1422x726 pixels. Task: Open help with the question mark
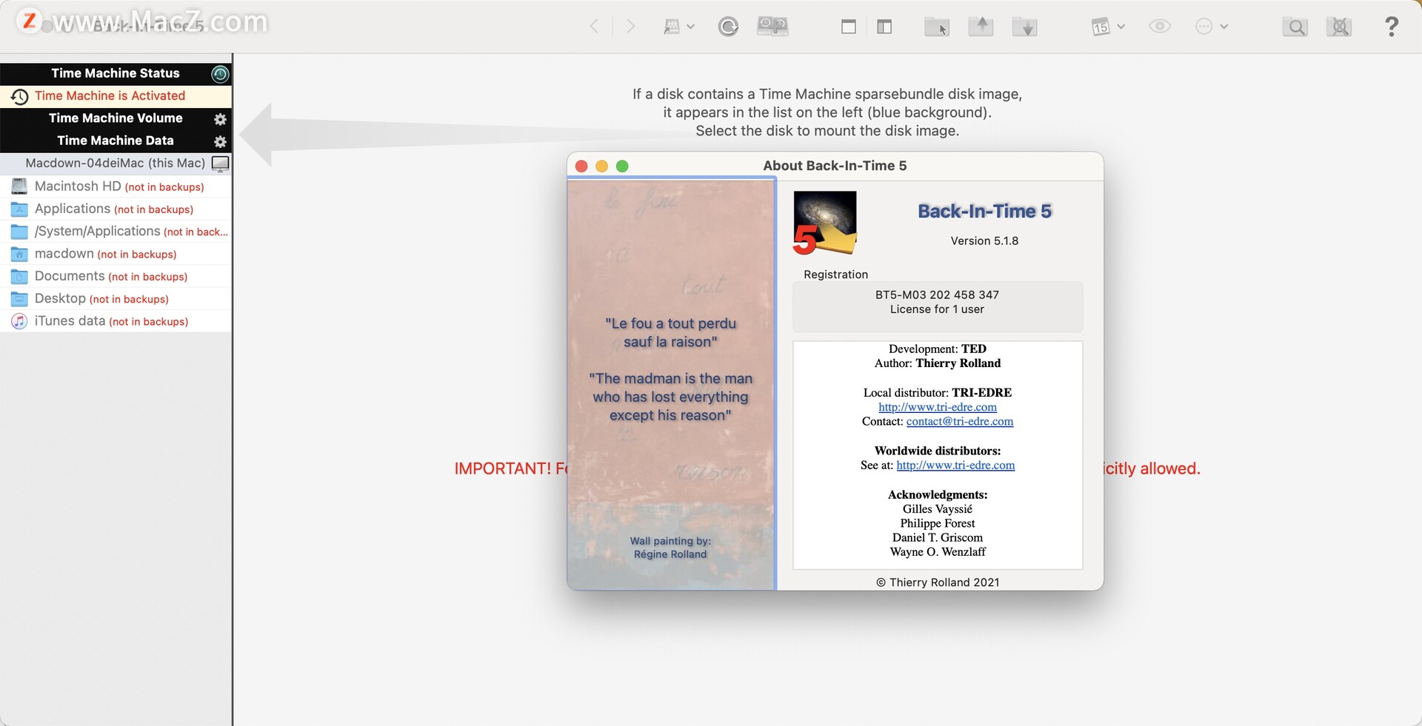pyautogui.click(x=1392, y=27)
